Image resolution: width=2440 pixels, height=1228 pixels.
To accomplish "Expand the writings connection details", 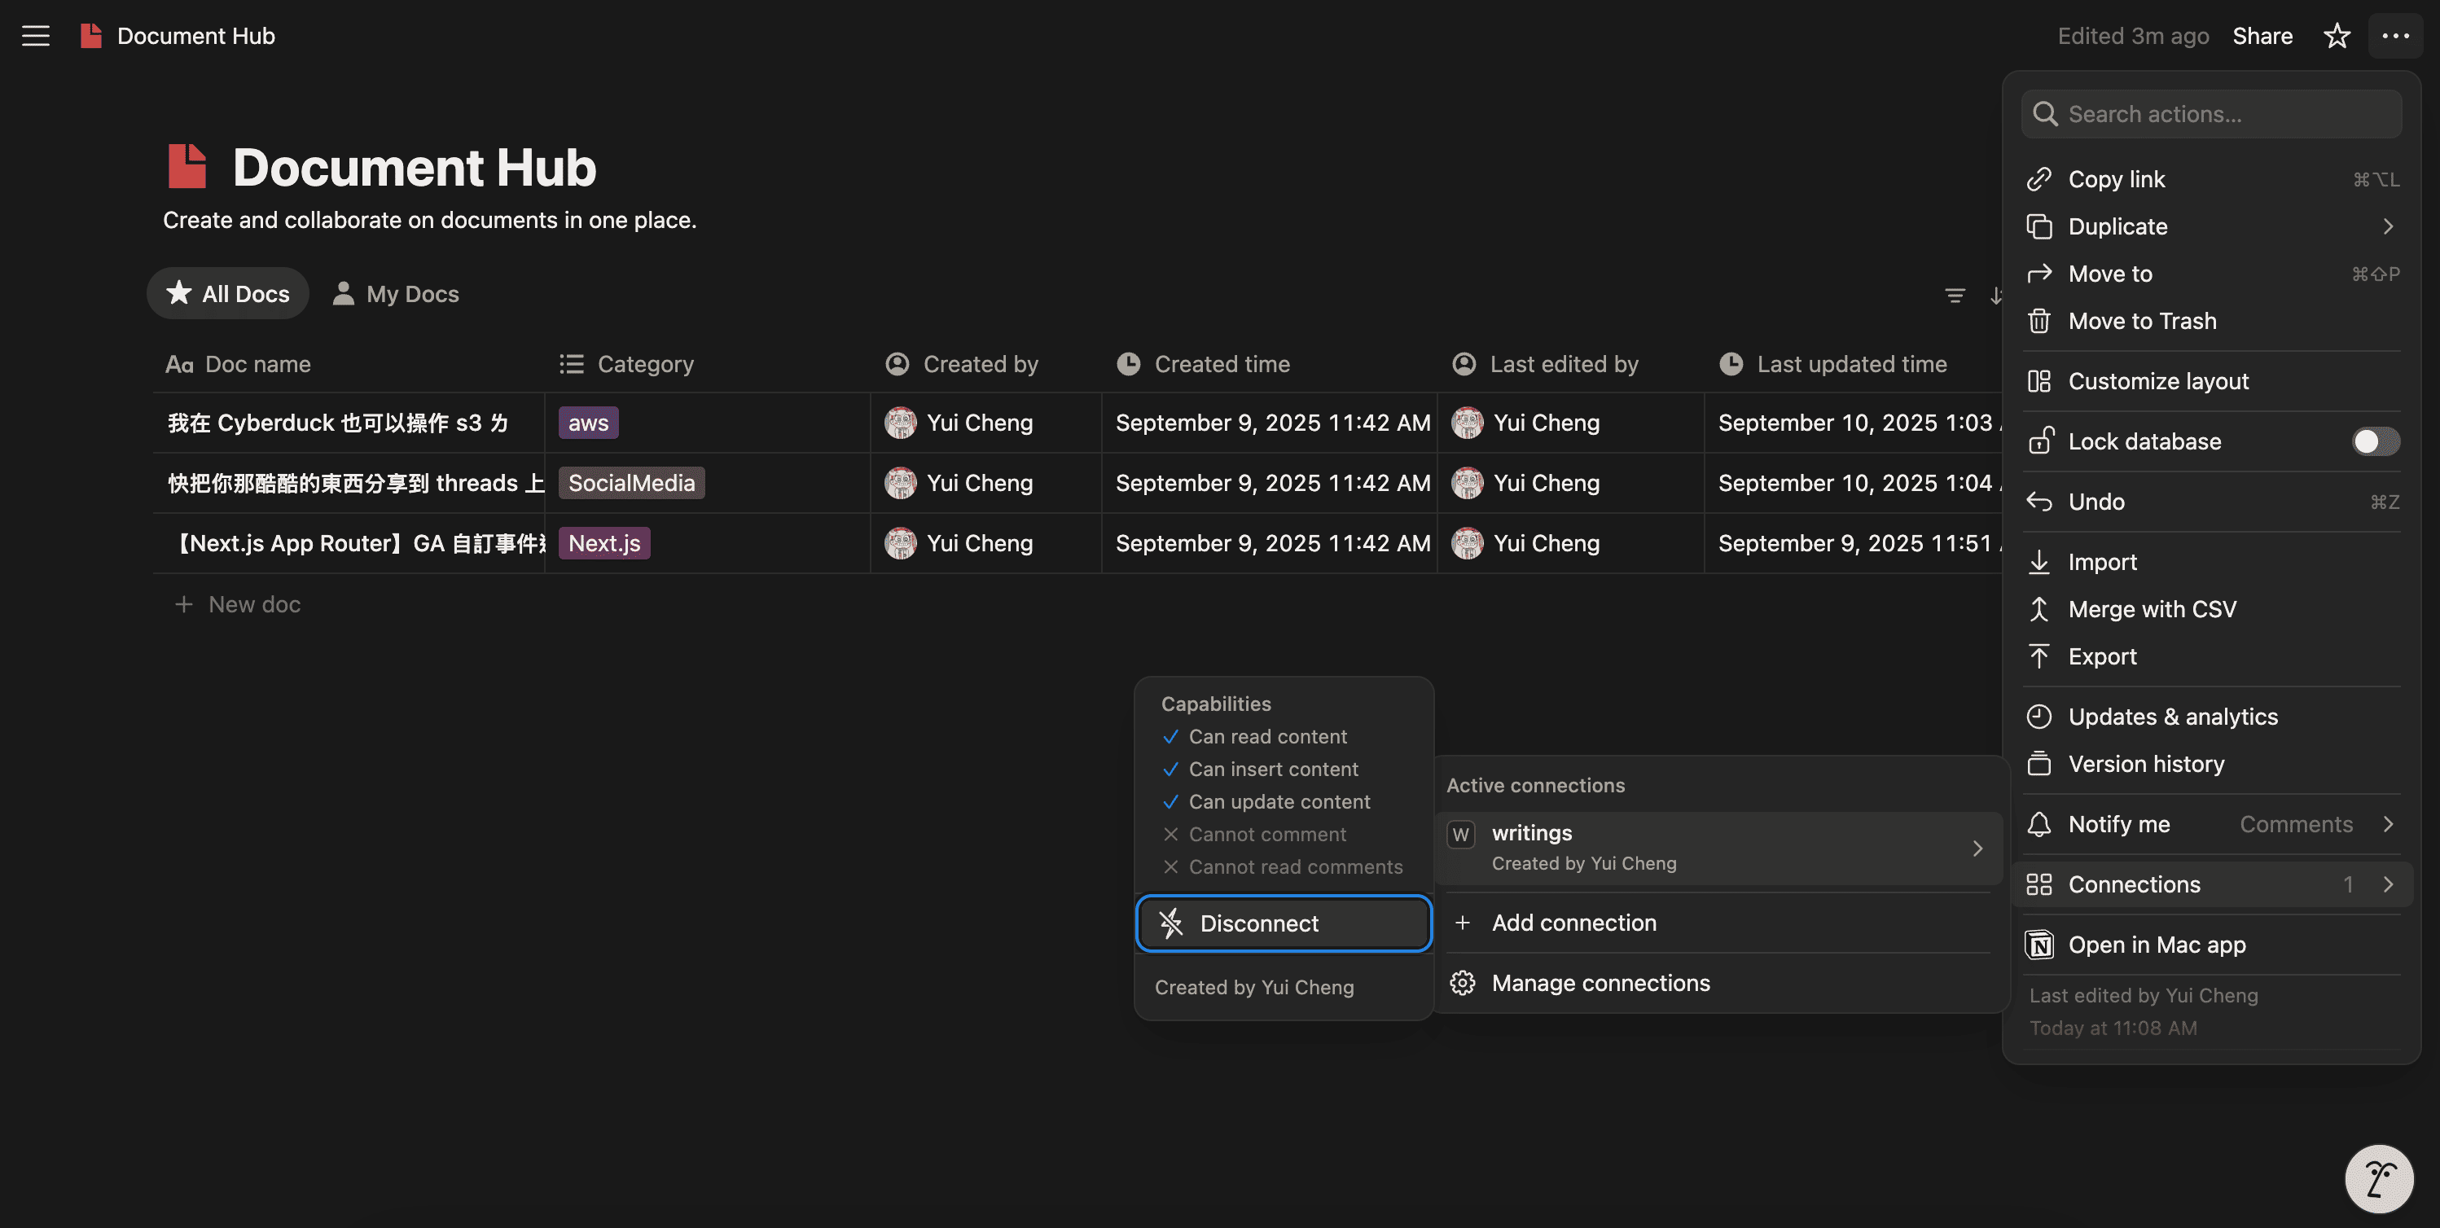I will 1977,849.
